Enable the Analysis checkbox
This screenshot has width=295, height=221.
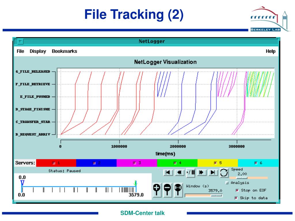(227, 183)
